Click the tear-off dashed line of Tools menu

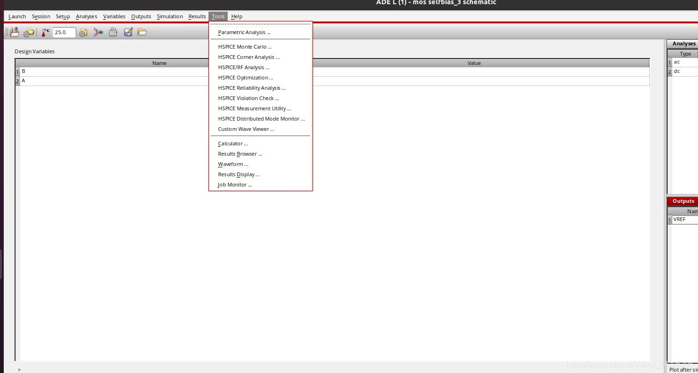[260, 24]
